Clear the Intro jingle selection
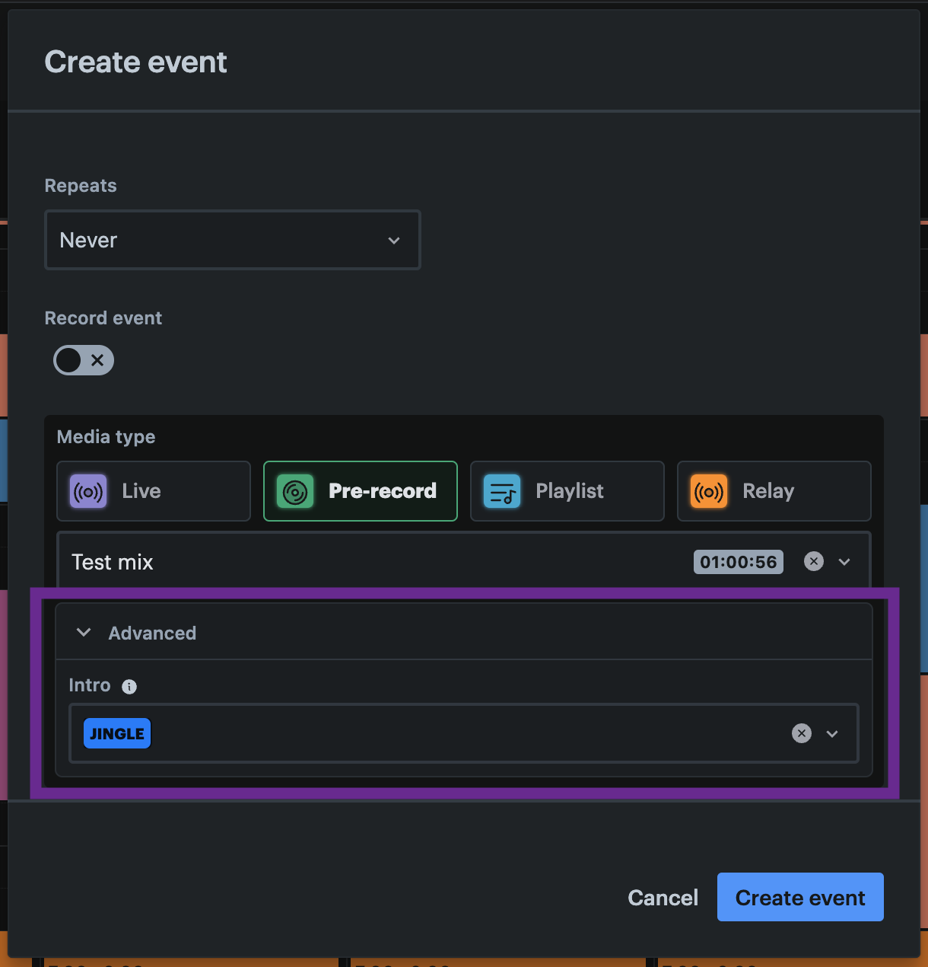 (802, 733)
